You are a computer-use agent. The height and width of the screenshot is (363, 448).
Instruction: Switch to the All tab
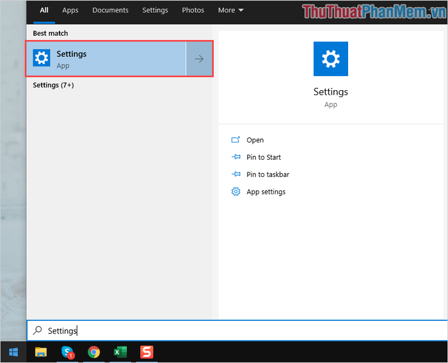pyautogui.click(x=44, y=10)
